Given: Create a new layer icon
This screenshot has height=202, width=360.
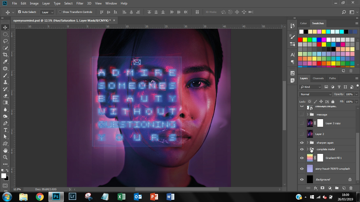Looking at the screenshot, I should click(344, 188).
